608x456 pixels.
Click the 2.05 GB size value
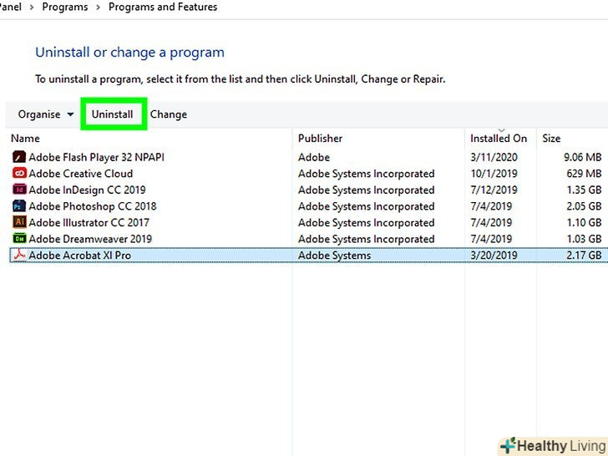pos(584,206)
